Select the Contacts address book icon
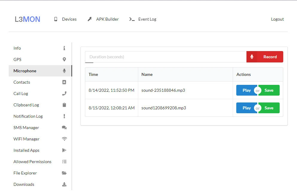 tap(64, 82)
